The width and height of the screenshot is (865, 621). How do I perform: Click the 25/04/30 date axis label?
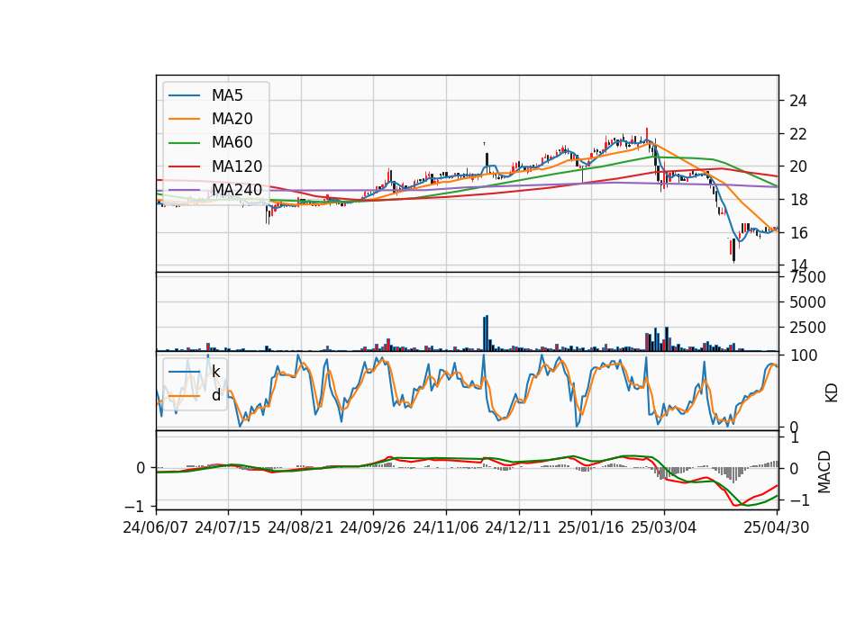click(777, 527)
